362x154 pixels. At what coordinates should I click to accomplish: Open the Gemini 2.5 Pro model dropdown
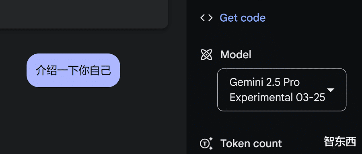[282, 90]
